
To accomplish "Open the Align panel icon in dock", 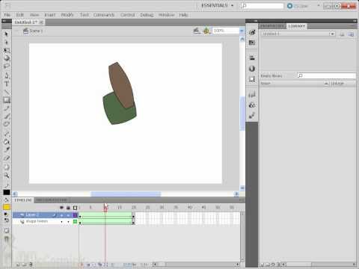I will click(x=252, y=58).
